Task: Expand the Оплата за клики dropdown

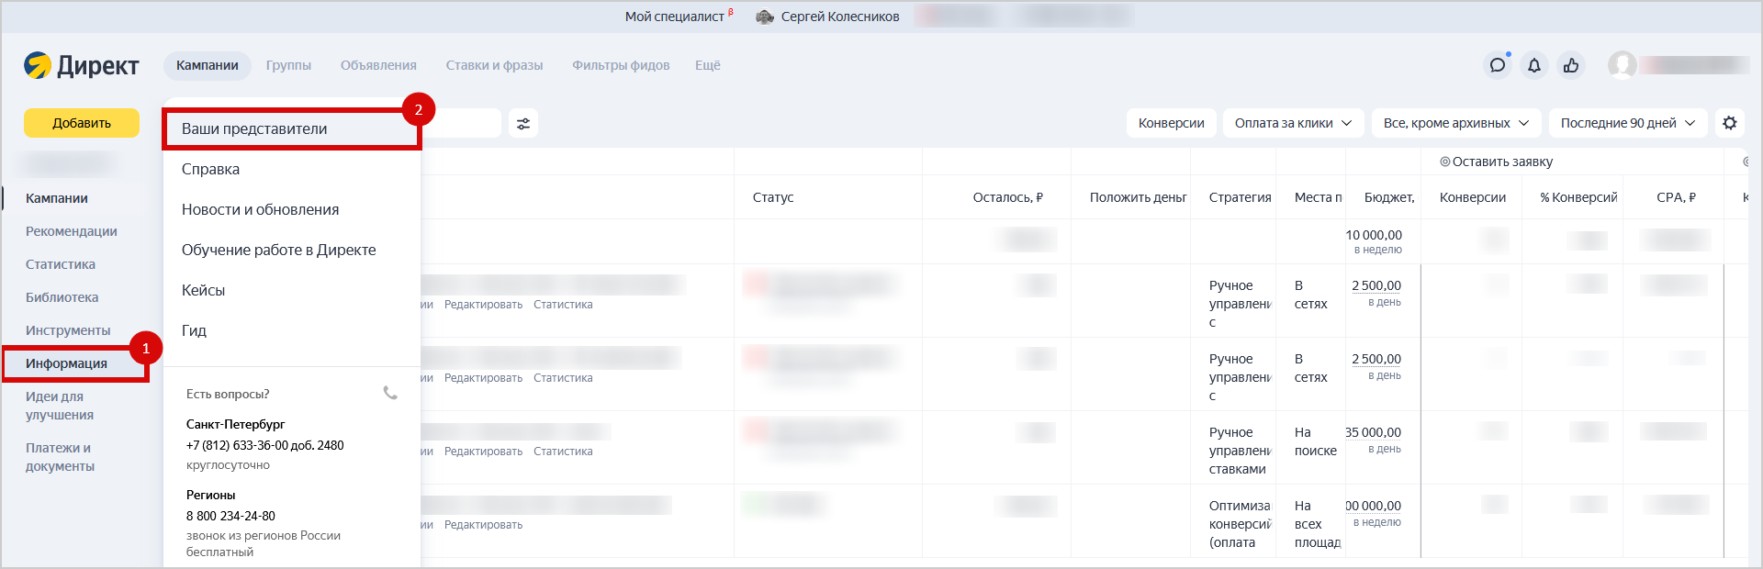Action: point(1293,123)
